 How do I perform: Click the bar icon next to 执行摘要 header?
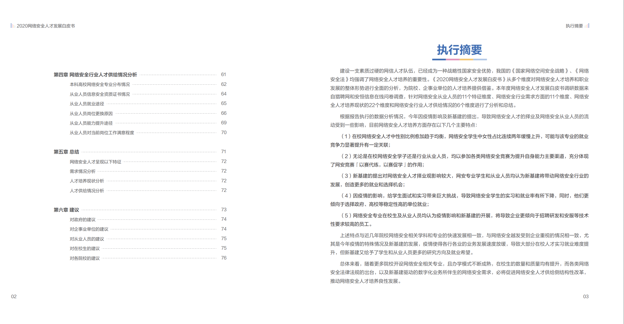pyautogui.click(x=587, y=25)
